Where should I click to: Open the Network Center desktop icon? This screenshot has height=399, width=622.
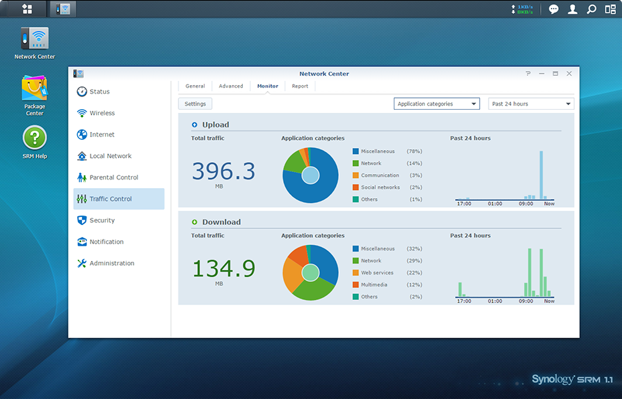coord(35,39)
